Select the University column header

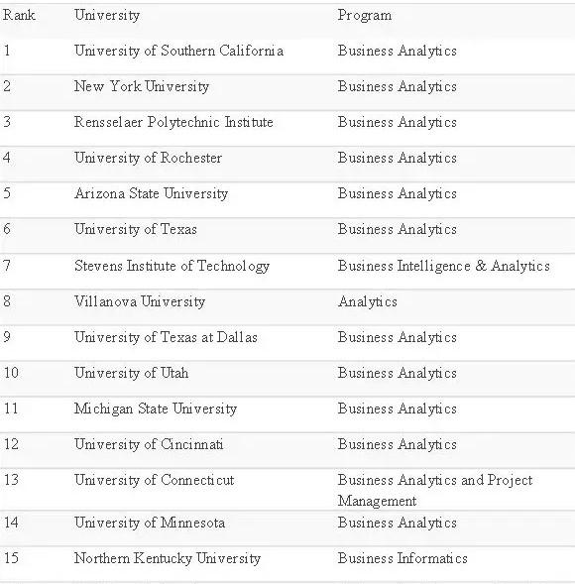point(107,15)
